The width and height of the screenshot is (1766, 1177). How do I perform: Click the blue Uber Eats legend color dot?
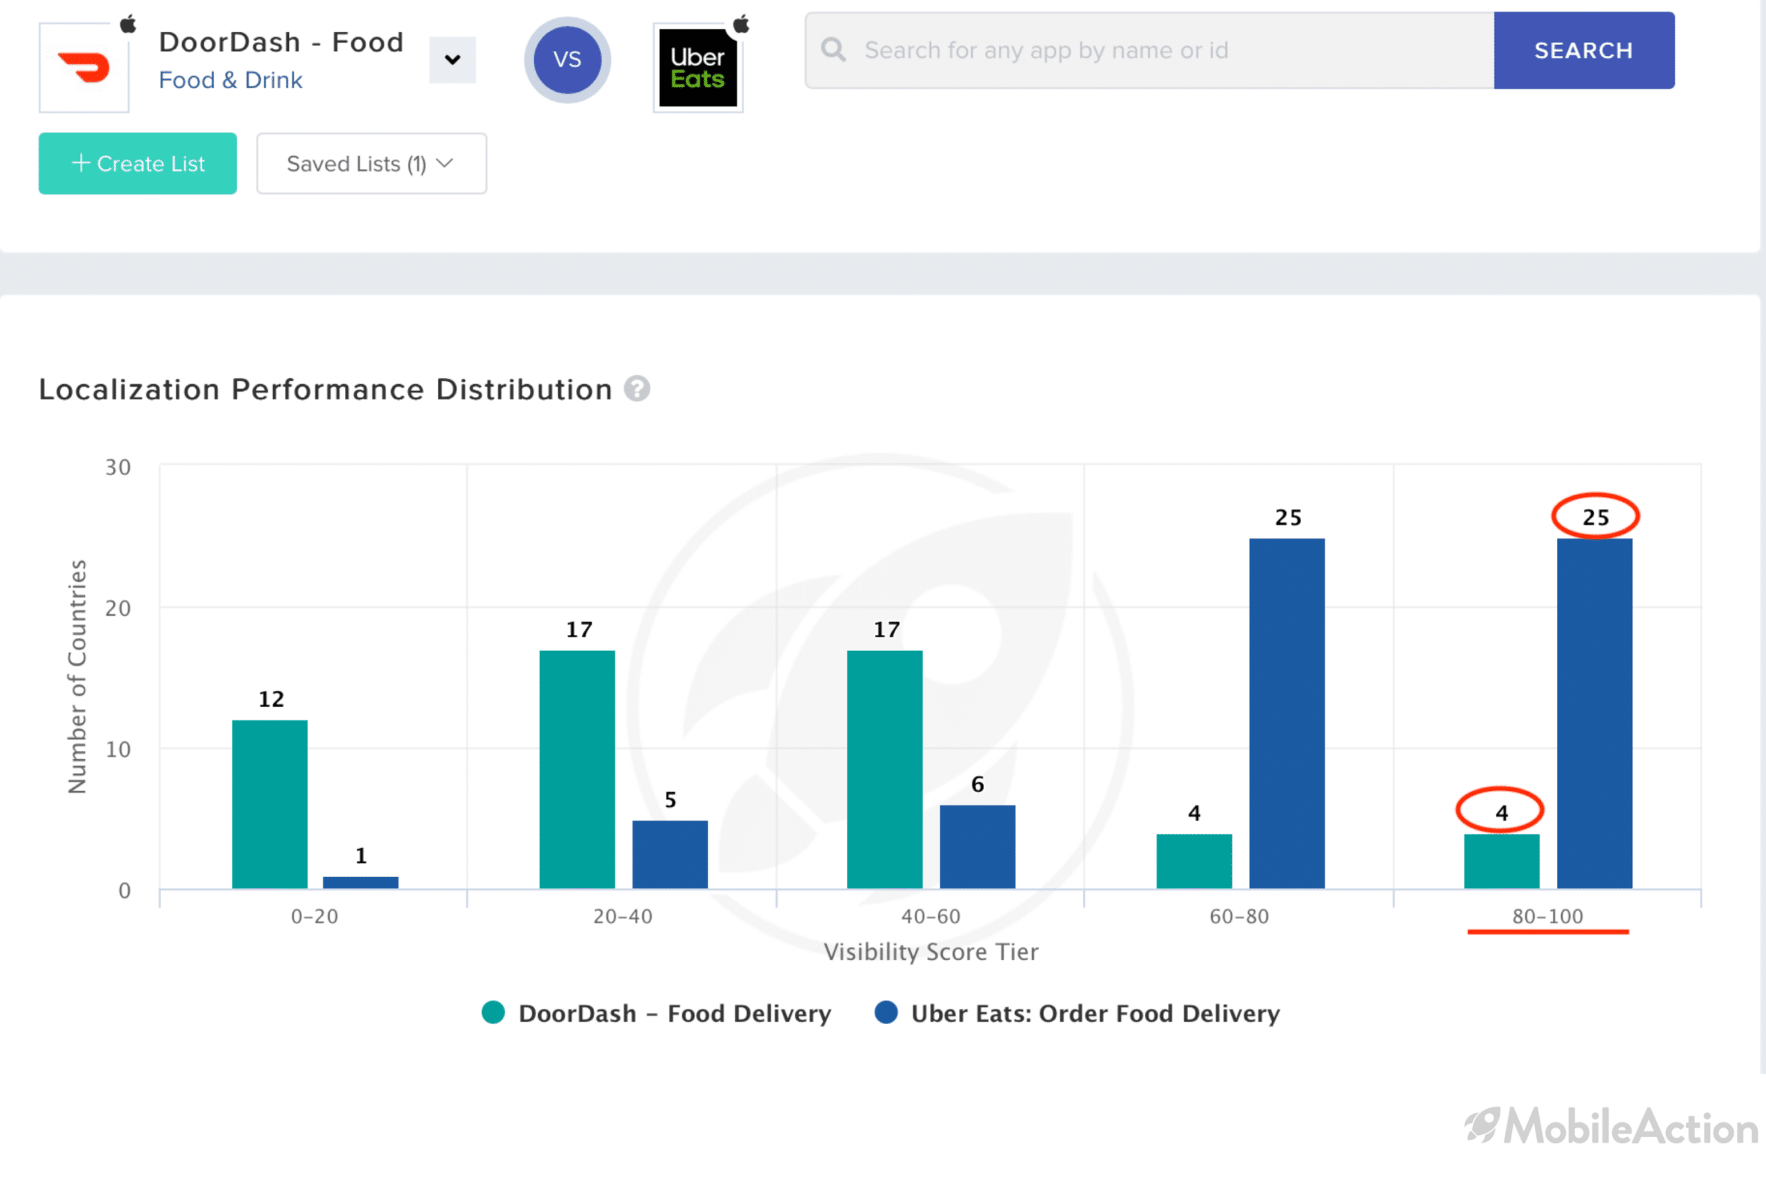pos(886,1012)
